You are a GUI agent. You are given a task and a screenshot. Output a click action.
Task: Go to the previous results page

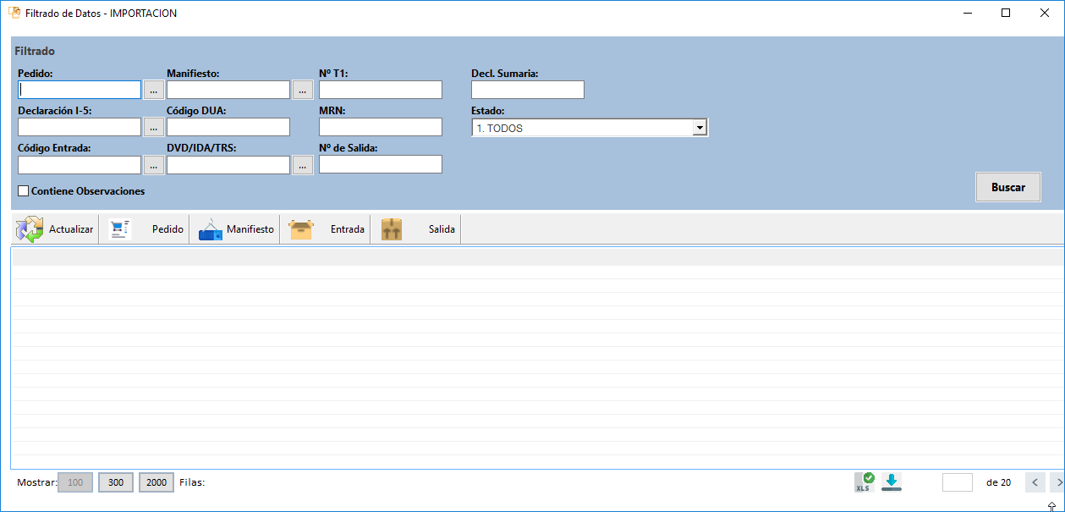pos(1035,482)
